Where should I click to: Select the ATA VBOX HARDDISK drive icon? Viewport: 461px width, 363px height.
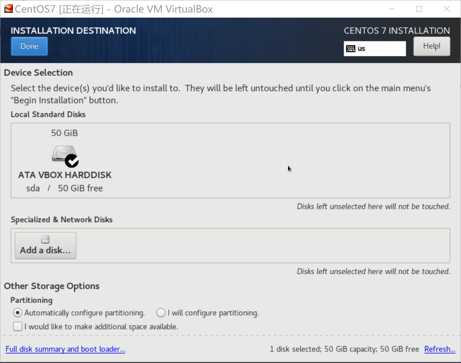tap(64, 154)
